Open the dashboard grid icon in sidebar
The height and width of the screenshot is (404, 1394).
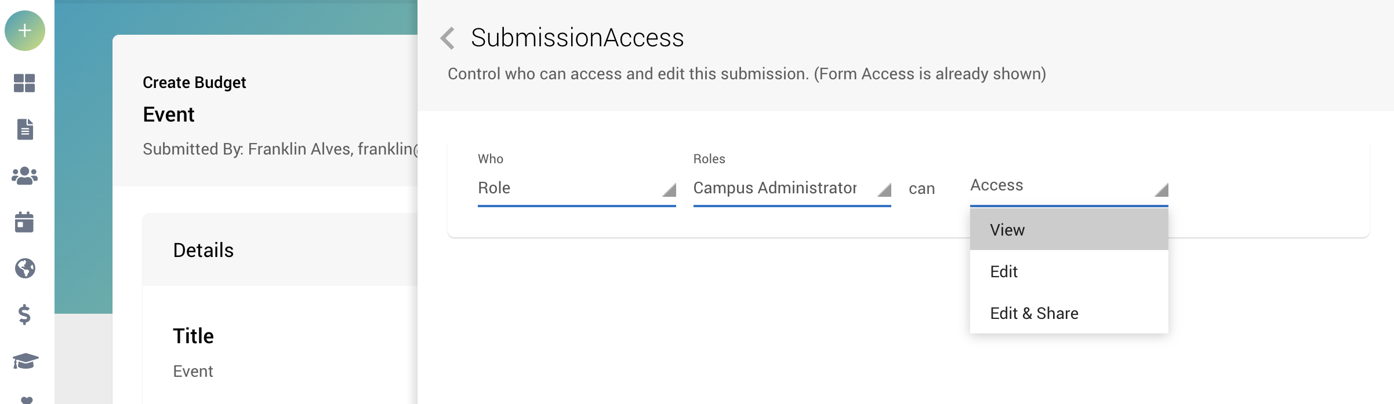click(24, 83)
